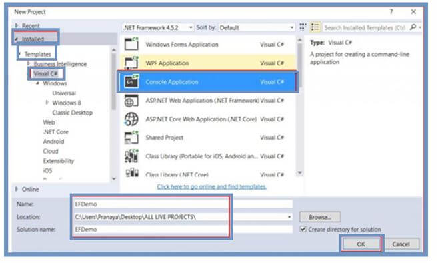Select the Classic Desktop tree item
Screen dimensions: 442x263
click(73, 113)
